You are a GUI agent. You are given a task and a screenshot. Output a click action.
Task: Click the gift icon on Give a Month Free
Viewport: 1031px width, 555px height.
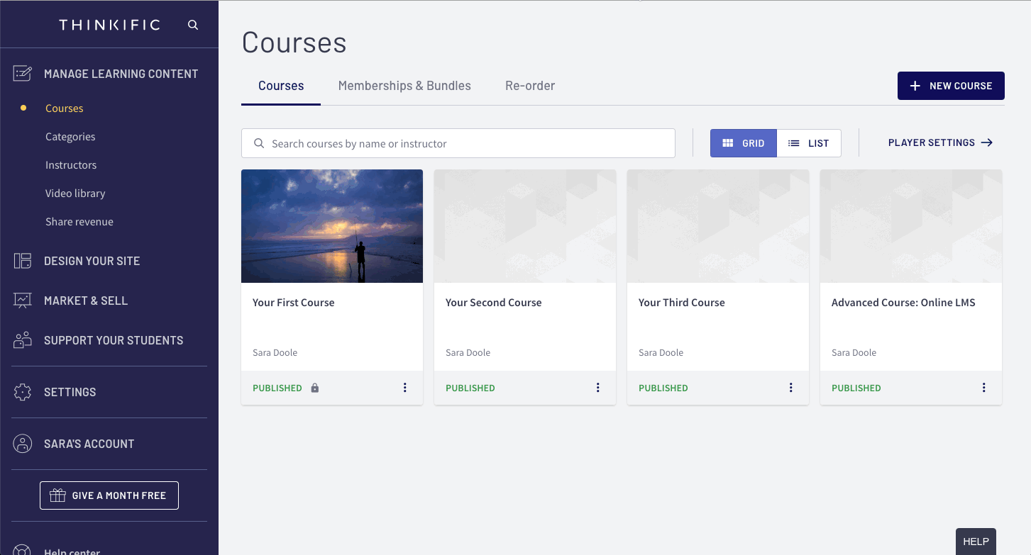(x=58, y=495)
